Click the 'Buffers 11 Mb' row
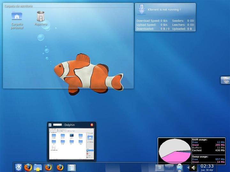 coord(208,148)
